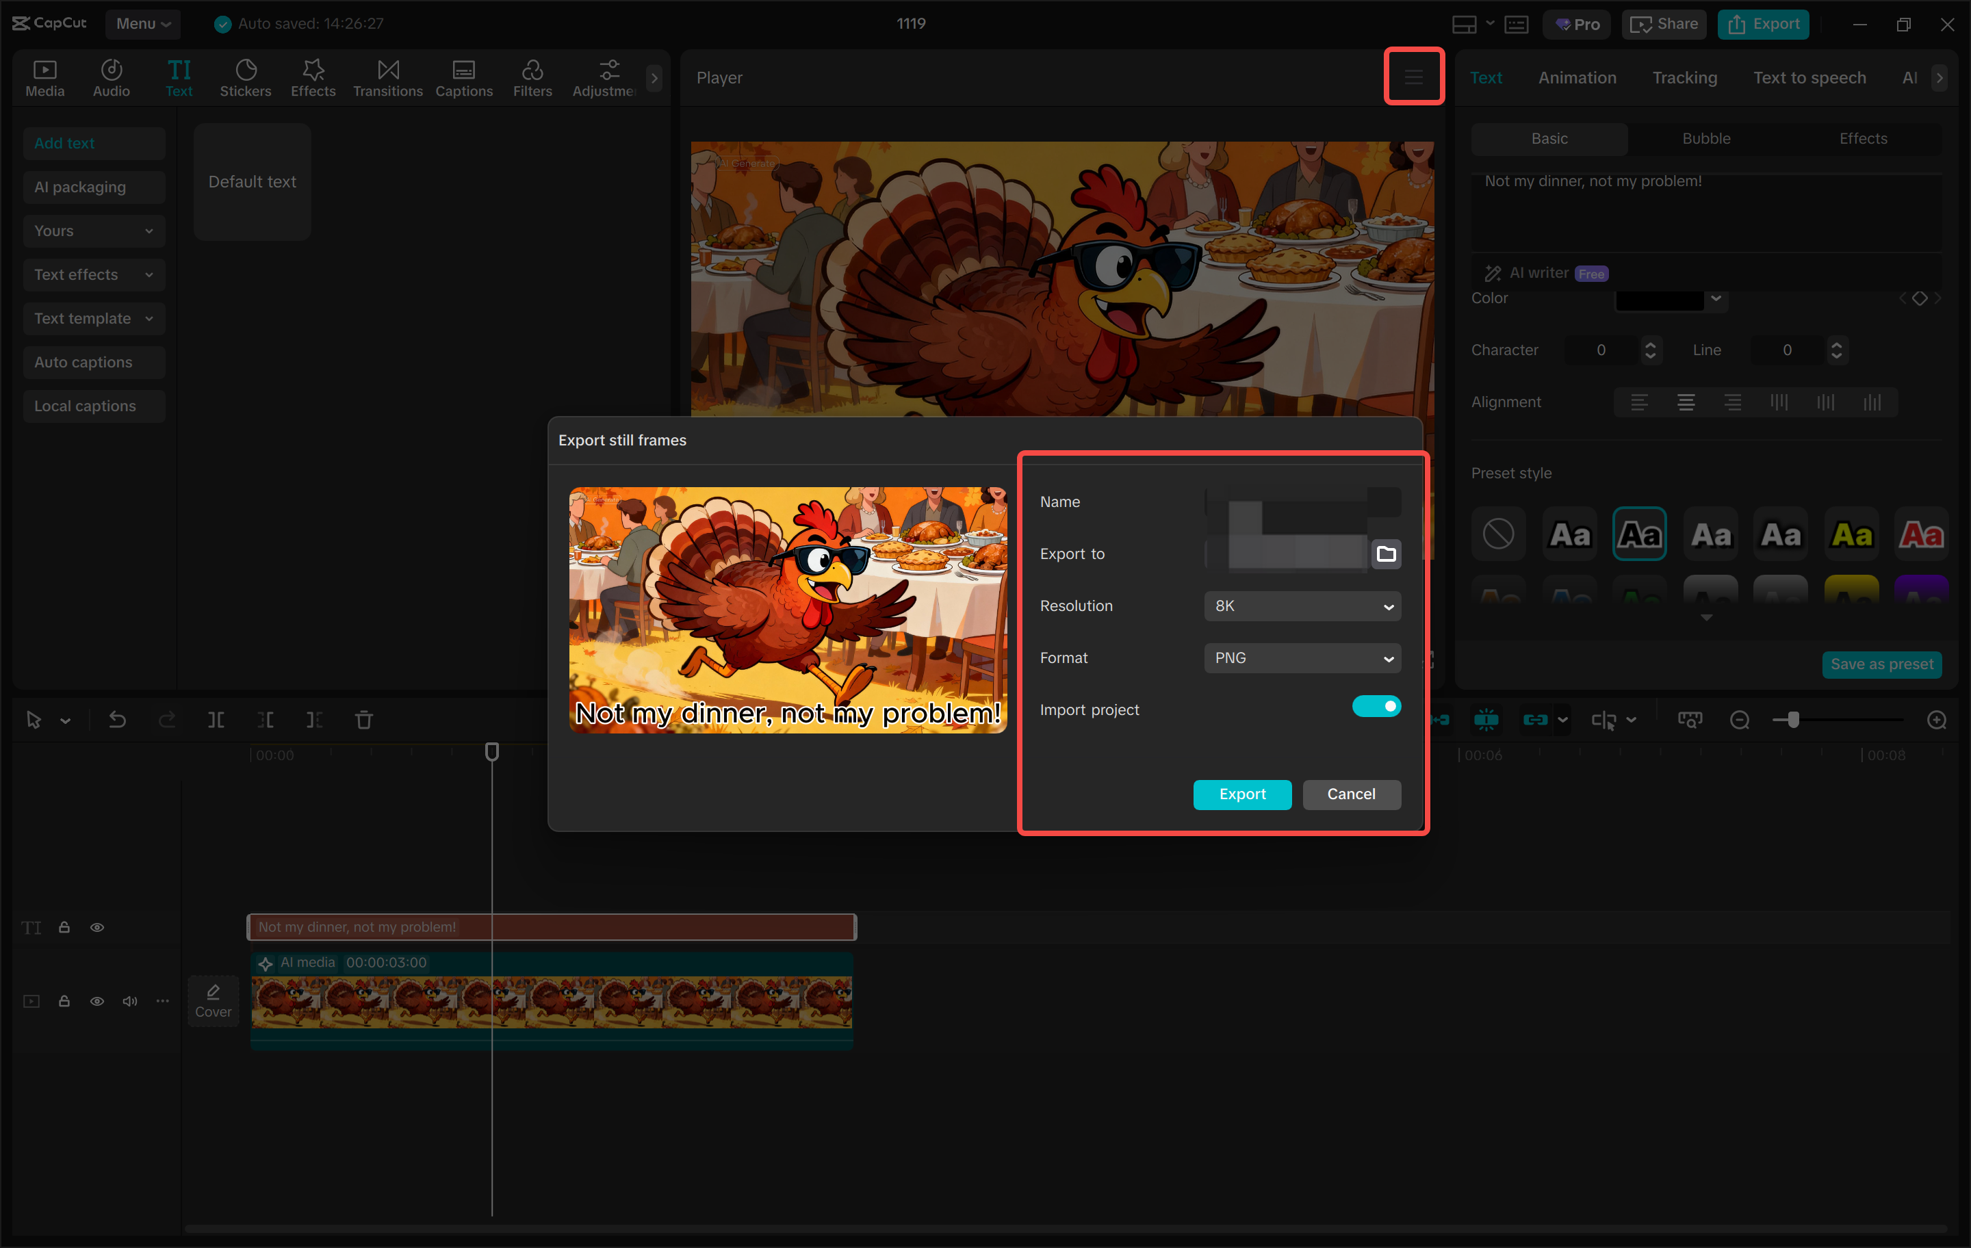Viewport: 1971px width, 1248px height.
Task: Switch to the Animation tab
Action: coord(1577,78)
